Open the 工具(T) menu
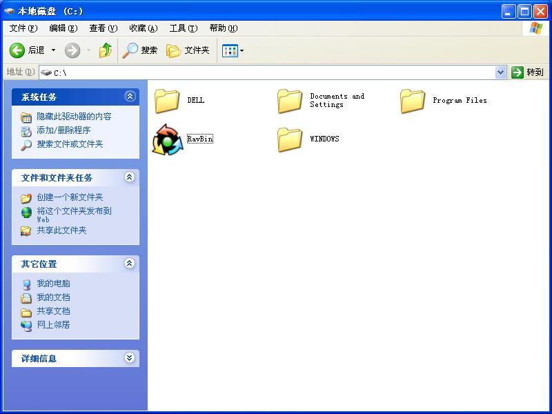The image size is (552, 414). click(184, 28)
